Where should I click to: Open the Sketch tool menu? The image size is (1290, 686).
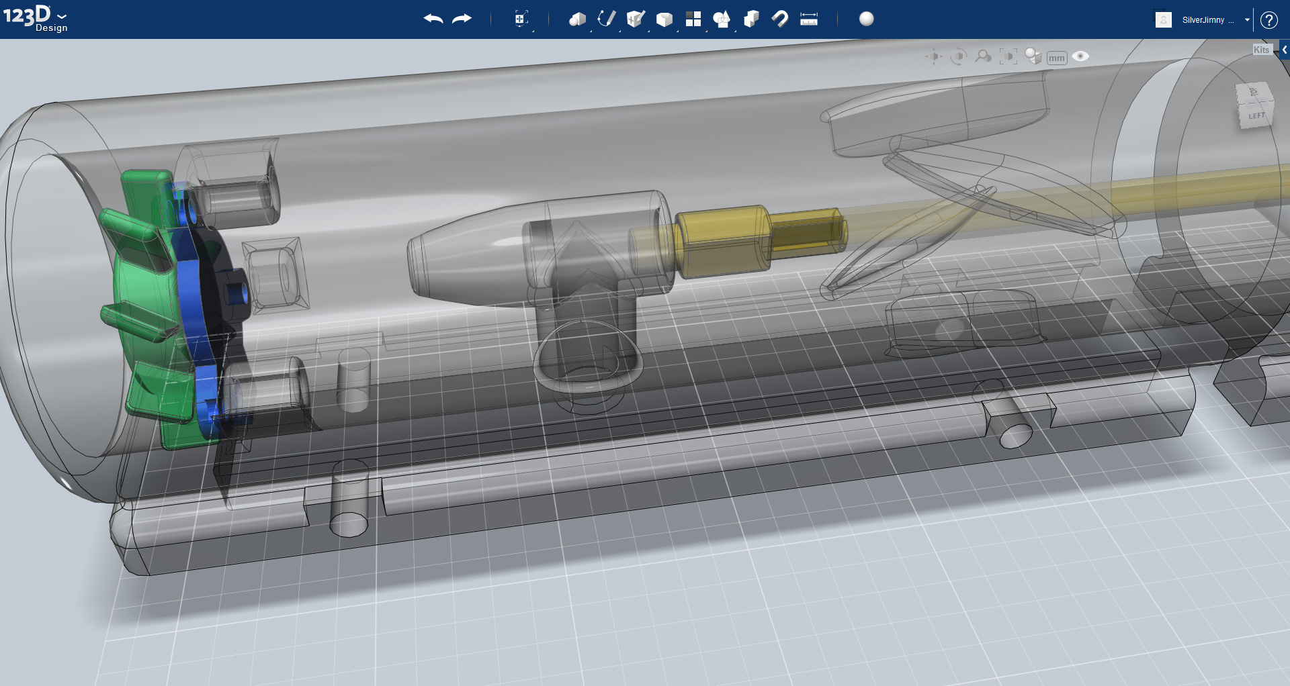pos(606,19)
